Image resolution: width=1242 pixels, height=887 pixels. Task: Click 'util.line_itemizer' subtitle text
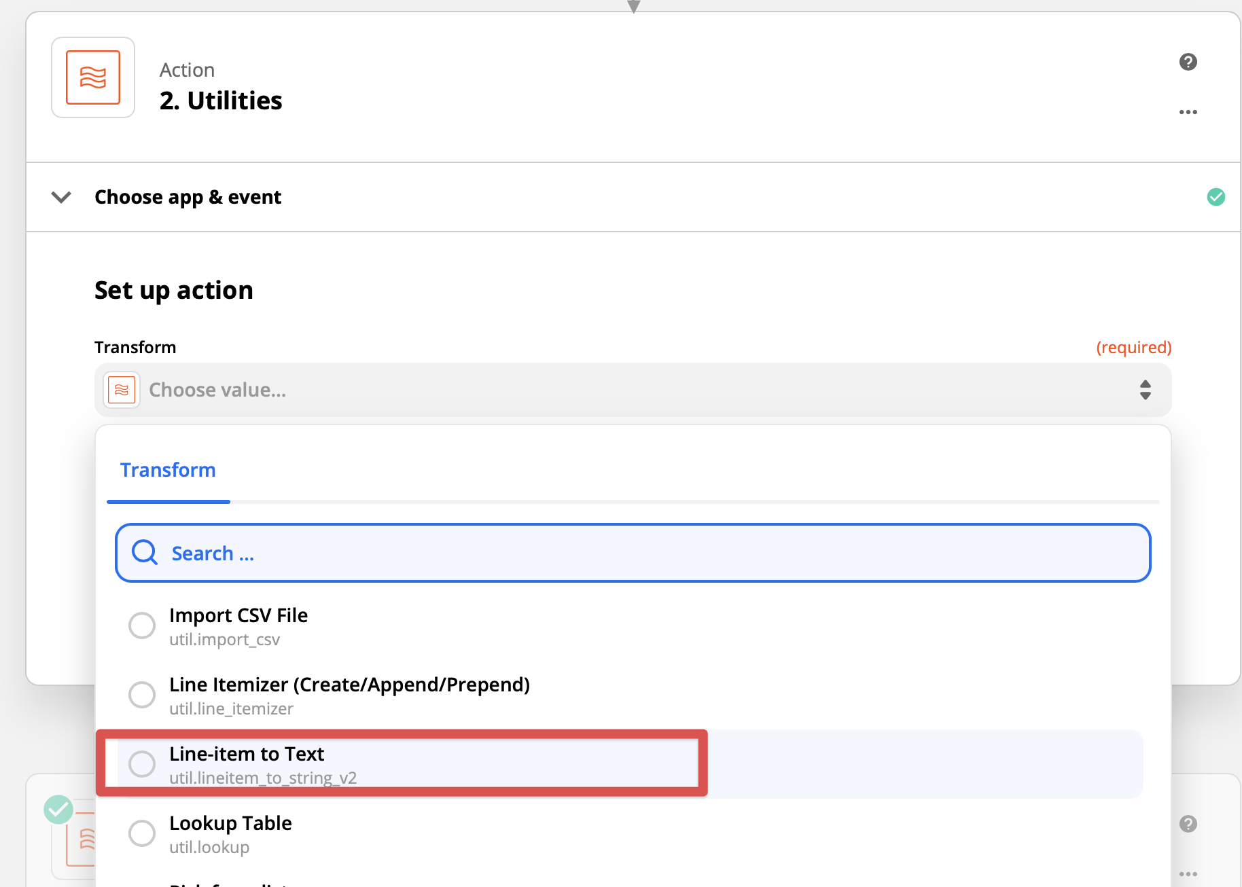231,709
